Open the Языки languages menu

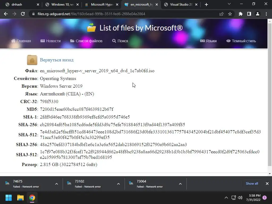coord(208,41)
